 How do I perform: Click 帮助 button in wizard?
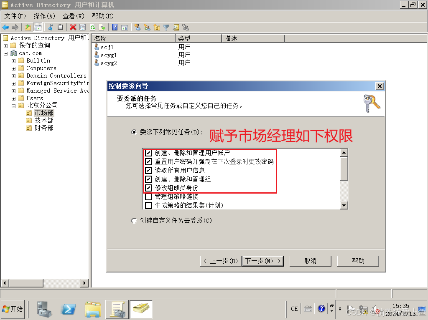(x=358, y=261)
